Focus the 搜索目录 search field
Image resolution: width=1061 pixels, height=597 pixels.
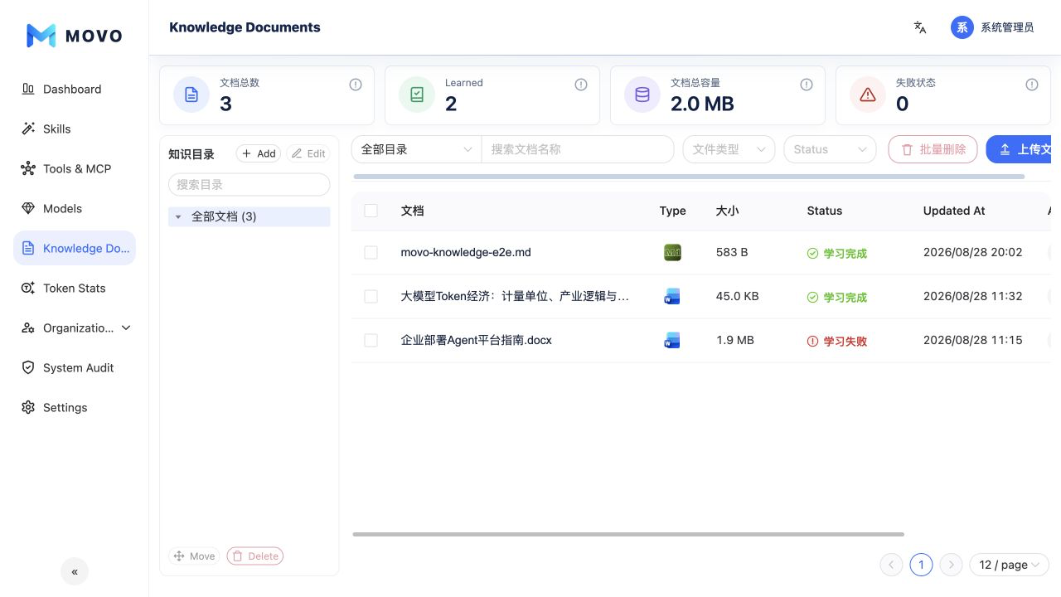pyautogui.click(x=249, y=184)
